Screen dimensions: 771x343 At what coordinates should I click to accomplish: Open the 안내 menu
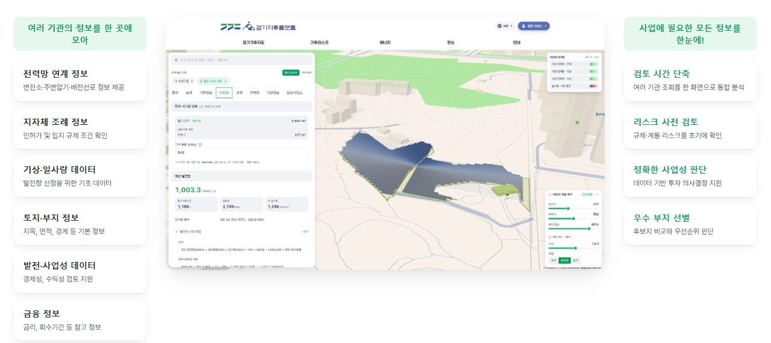click(517, 42)
